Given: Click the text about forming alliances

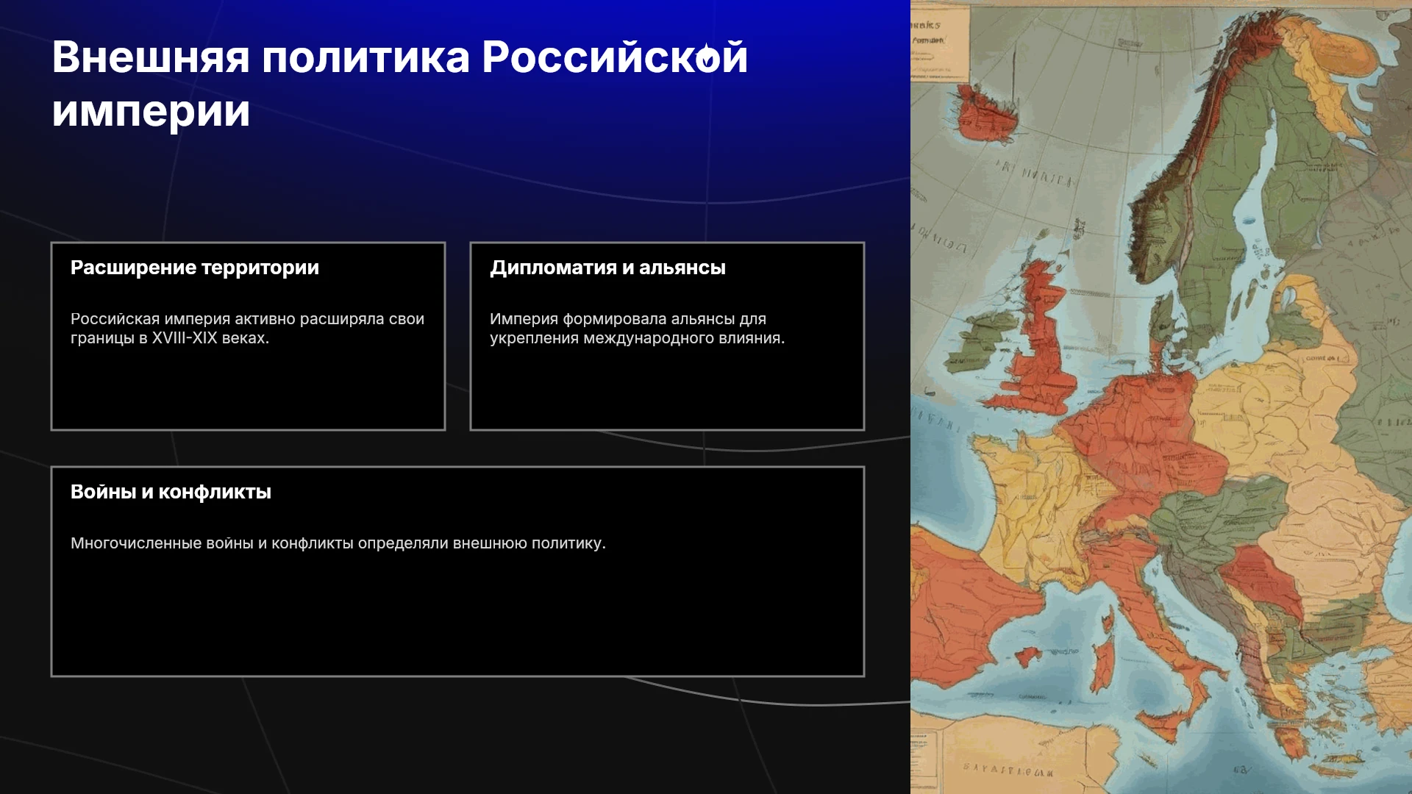Looking at the screenshot, I should (637, 329).
